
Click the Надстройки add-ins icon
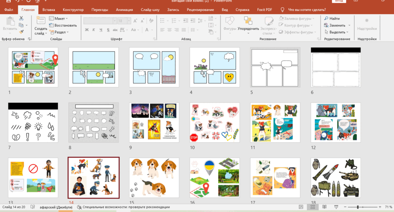click(x=367, y=21)
